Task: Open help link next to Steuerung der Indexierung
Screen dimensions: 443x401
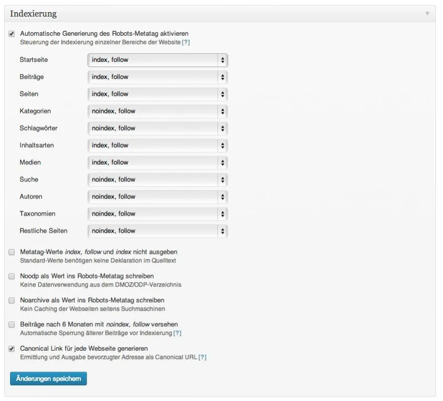Action: click(x=186, y=42)
